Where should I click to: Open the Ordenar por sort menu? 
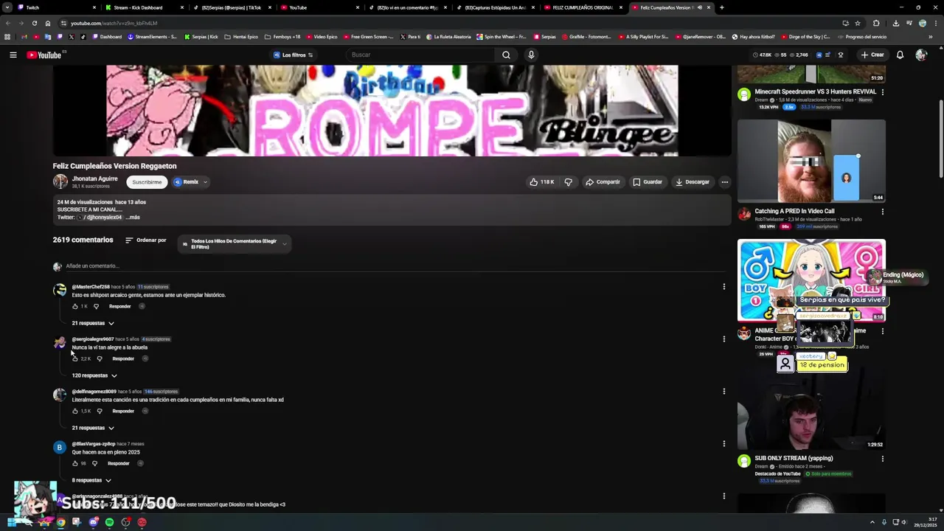(x=146, y=240)
